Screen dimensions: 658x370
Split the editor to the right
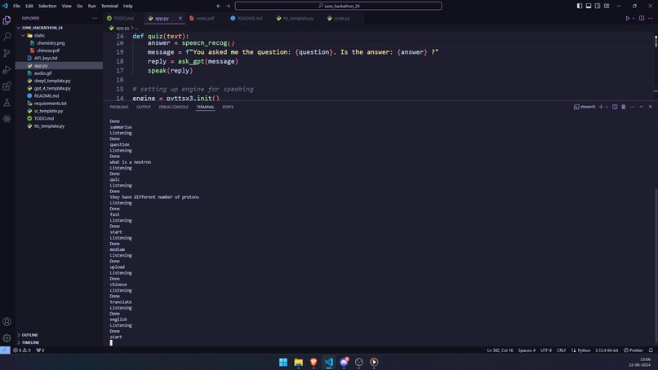point(642,19)
